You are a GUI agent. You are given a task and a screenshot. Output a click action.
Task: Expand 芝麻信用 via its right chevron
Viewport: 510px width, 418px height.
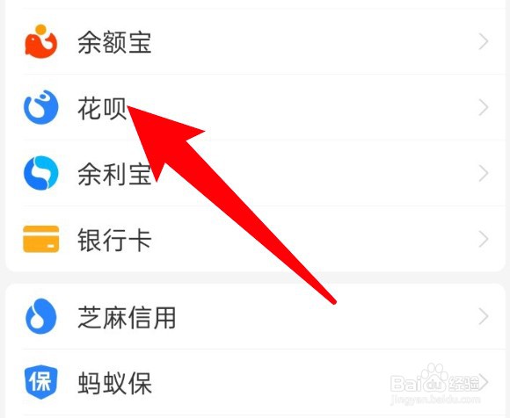click(x=484, y=317)
